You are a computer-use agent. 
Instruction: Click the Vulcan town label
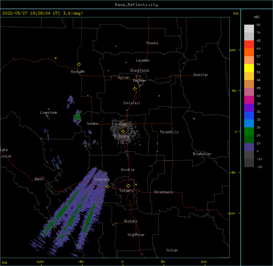click(172, 250)
